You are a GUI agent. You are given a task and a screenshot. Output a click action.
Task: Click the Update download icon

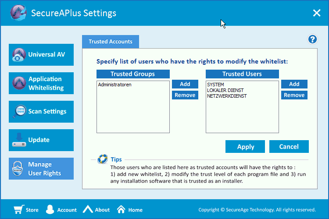(18, 140)
